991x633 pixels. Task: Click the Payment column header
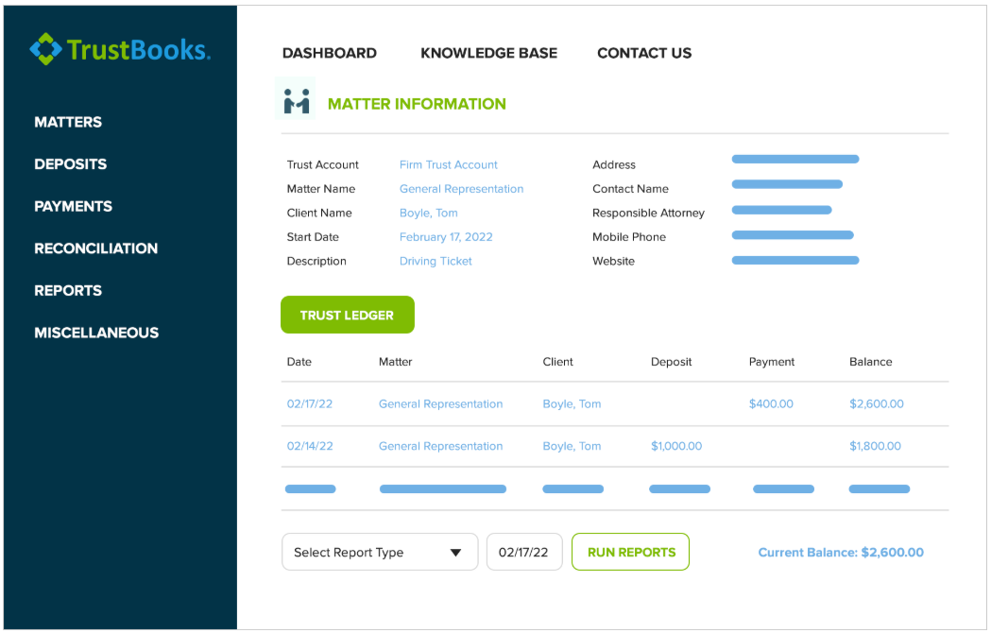[x=772, y=362]
